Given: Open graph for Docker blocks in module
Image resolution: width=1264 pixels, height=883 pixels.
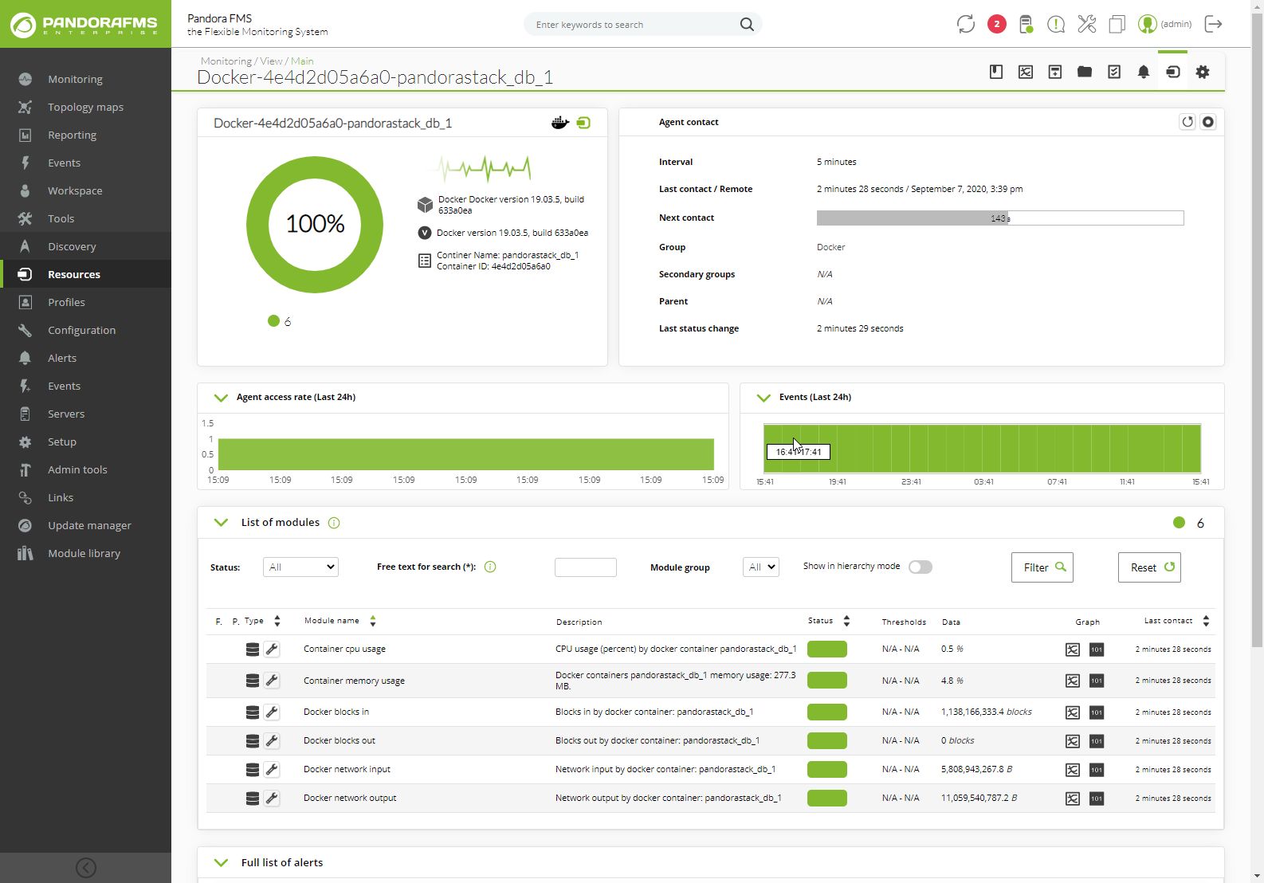Looking at the screenshot, I should pyautogui.click(x=1073, y=712).
